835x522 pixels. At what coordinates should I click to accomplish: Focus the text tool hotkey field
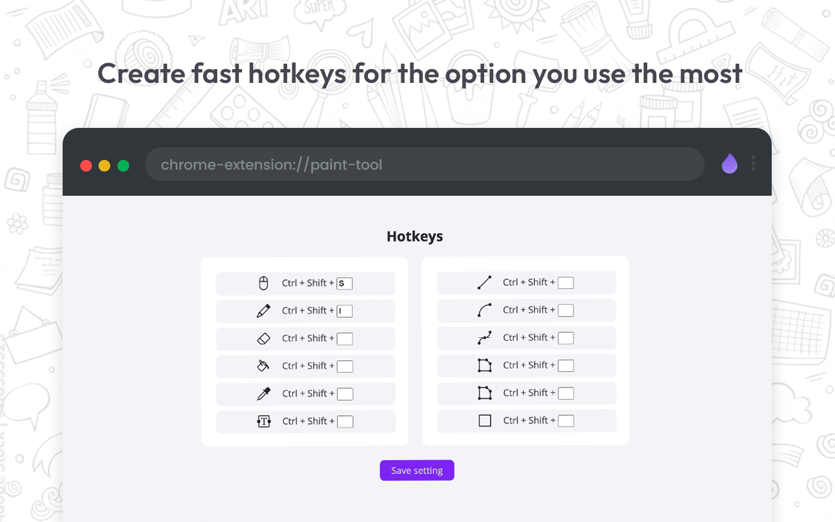pos(345,422)
